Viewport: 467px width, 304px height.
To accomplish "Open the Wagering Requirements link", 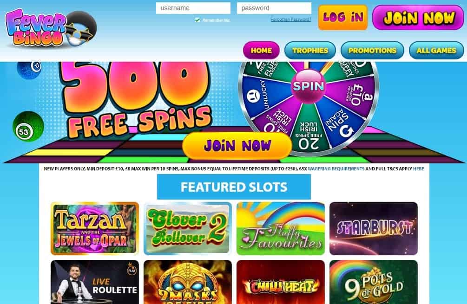I will point(336,168).
